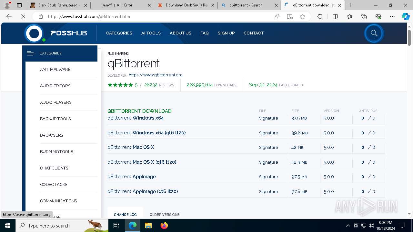Open CATEGORIES in top navigation
This screenshot has width=413, height=232.
coord(119,33)
